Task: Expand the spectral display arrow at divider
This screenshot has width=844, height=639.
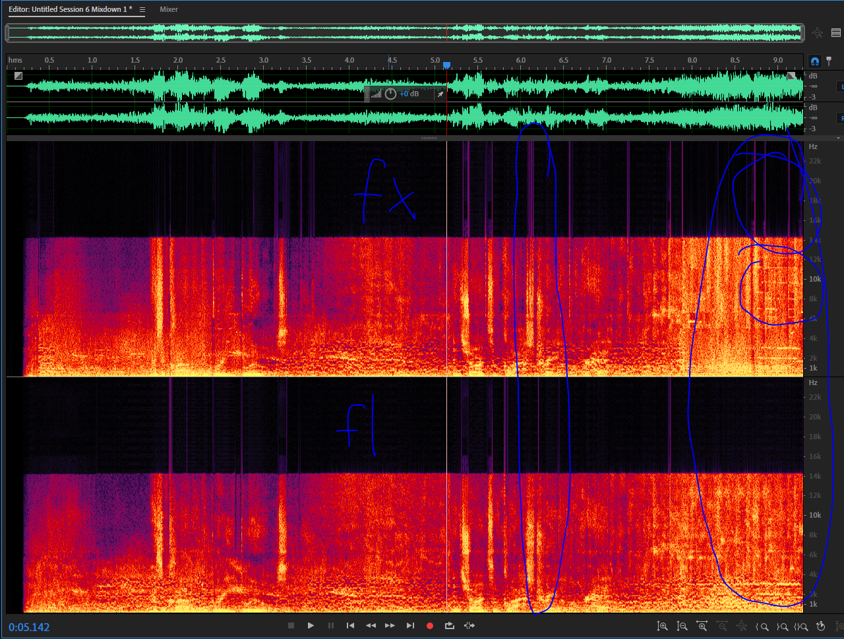Action: [838, 138]
